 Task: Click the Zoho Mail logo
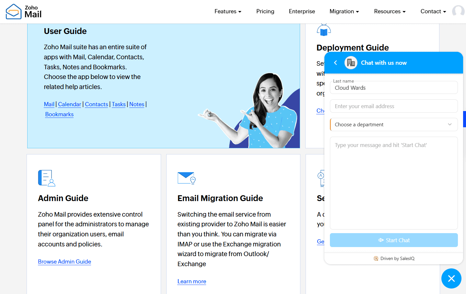[x=24, y=12]
